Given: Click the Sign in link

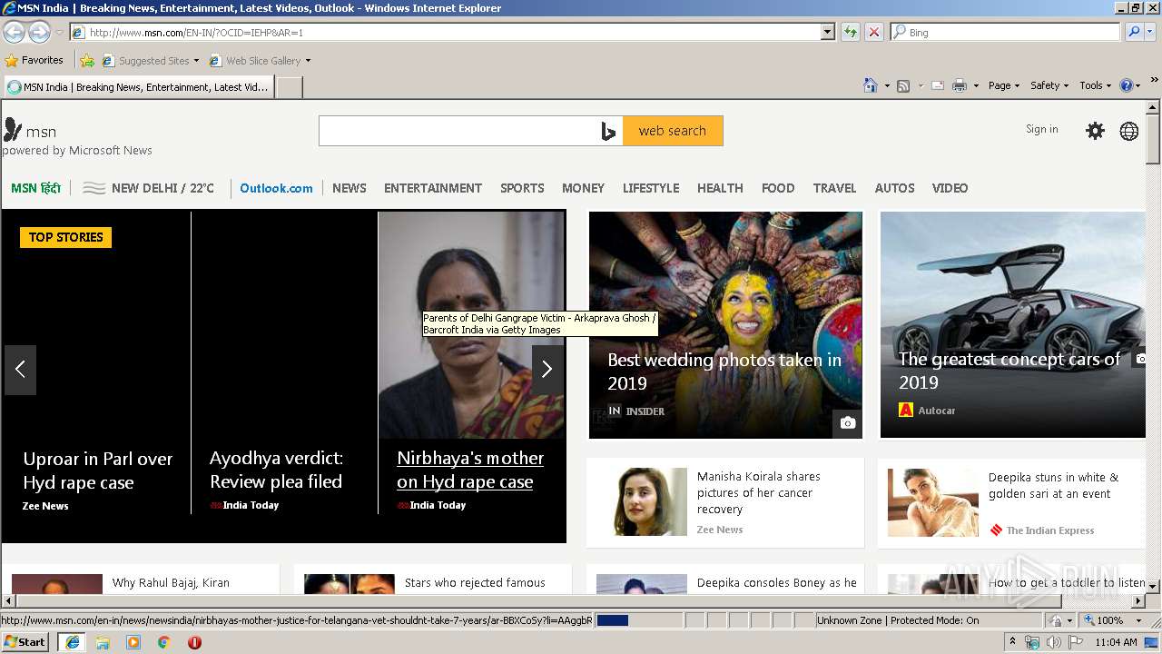Looking at the screenshot, I should point(1042,129).
